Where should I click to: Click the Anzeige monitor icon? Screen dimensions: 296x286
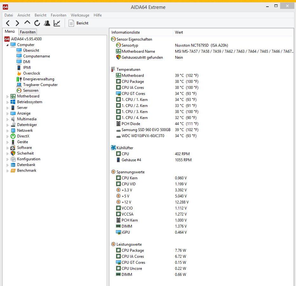pyautogui.click(x=13, y=113)
